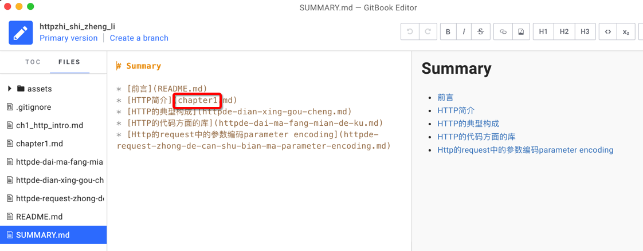
Task: Select the FILES tab
Action: point(69,62)
